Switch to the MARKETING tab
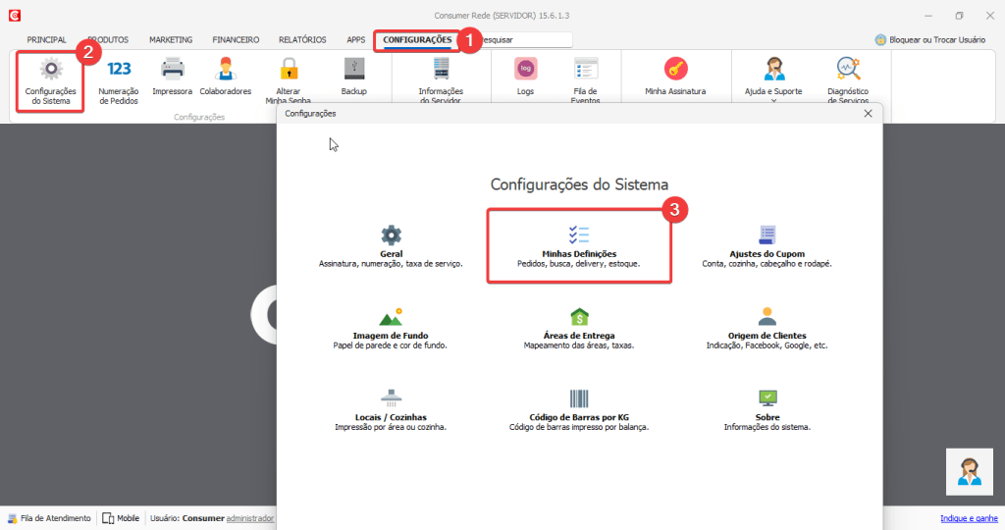This screenshot has height=530, width=1005. 171,40
